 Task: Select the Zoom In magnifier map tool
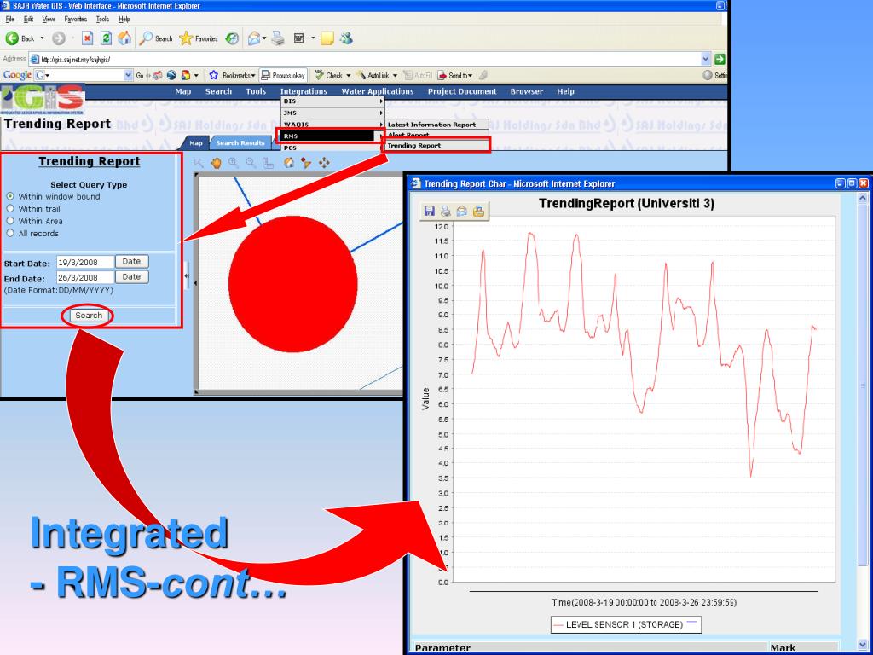pos(234,163)
